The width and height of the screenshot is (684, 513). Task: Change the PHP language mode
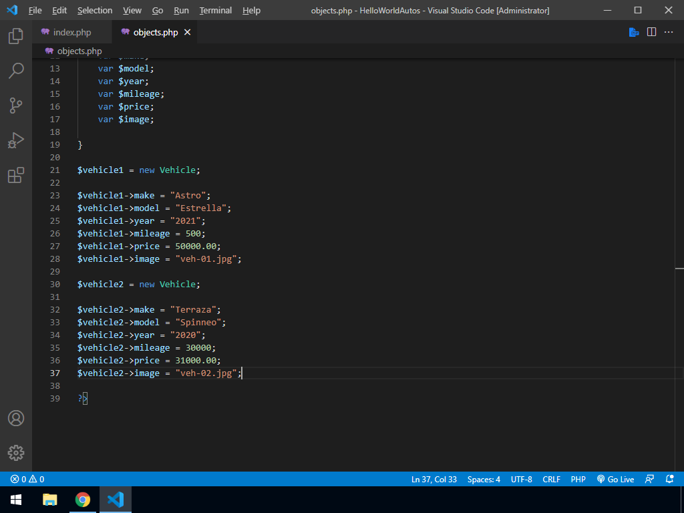point(578,479)
